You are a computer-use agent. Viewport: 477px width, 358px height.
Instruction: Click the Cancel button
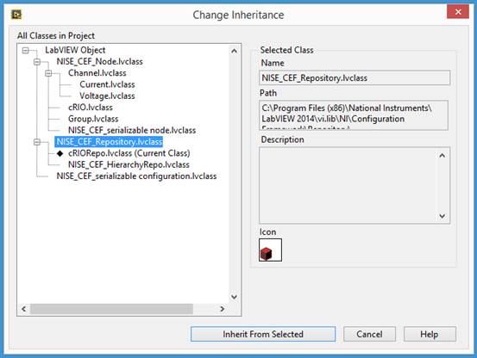coord(369,334)
